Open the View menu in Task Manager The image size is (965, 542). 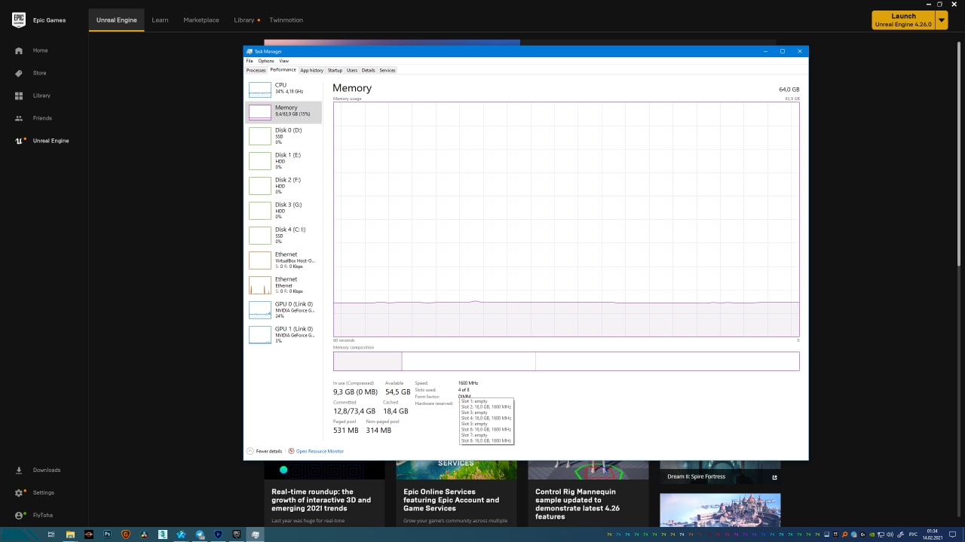284,61
